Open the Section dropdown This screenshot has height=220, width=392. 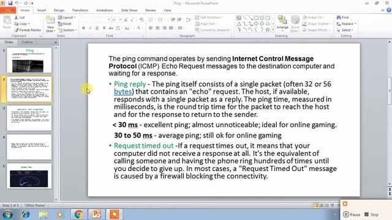pos(67,30)
